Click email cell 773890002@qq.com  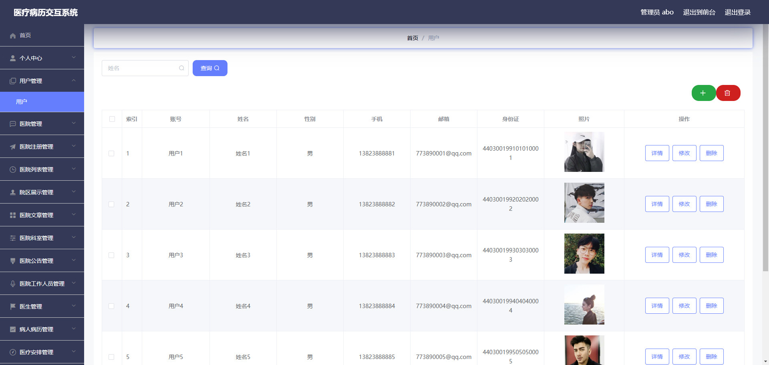coord(443,204)
